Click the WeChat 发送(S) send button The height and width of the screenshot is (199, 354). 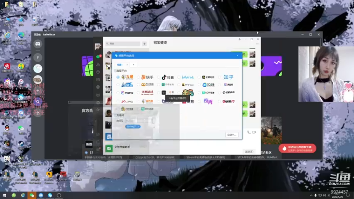tap(249, 152)
